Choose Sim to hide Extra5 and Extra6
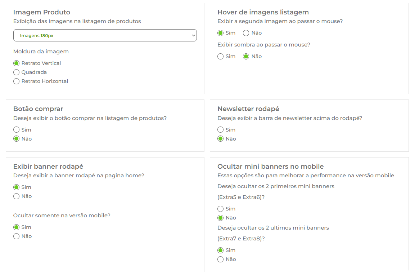 click(221, 209)
